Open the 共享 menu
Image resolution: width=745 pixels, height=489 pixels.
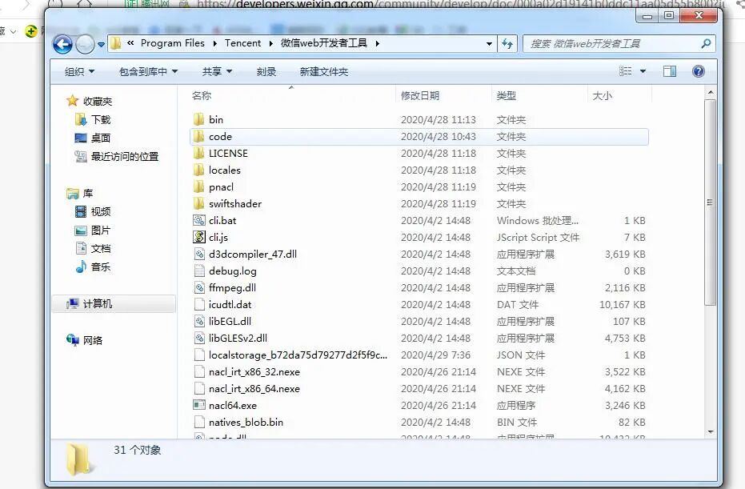click(x=217, y=72)
